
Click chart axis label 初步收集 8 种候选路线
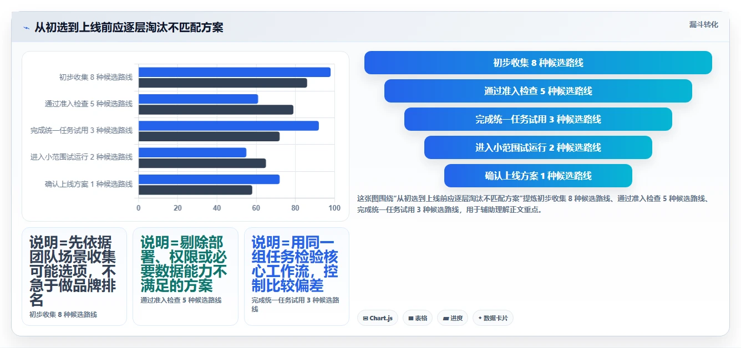[96, 78]
